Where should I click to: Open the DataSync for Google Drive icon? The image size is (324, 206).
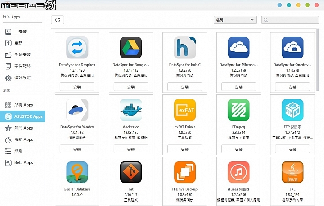coord(131,48)
